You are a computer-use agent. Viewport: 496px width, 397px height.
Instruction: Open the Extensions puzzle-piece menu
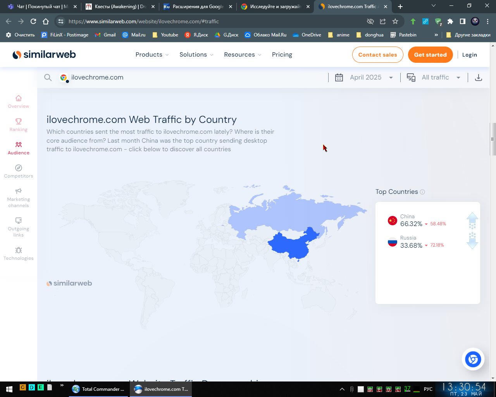450,21
